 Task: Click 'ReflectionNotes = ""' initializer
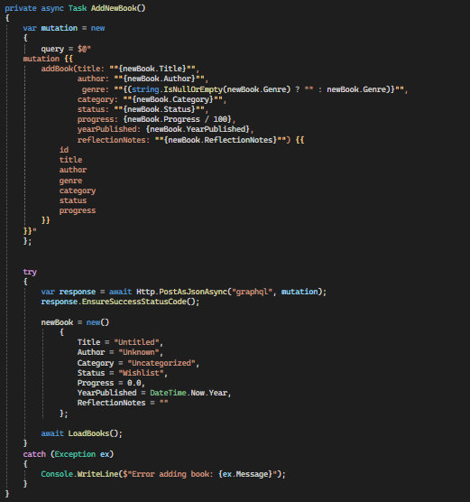123,403
